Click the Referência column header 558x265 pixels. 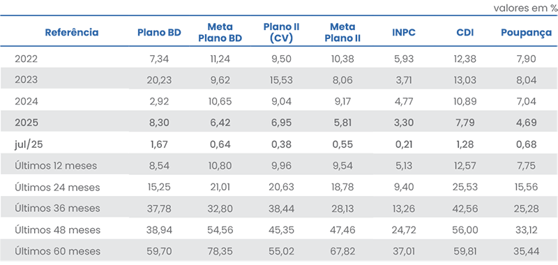[72, 33]
